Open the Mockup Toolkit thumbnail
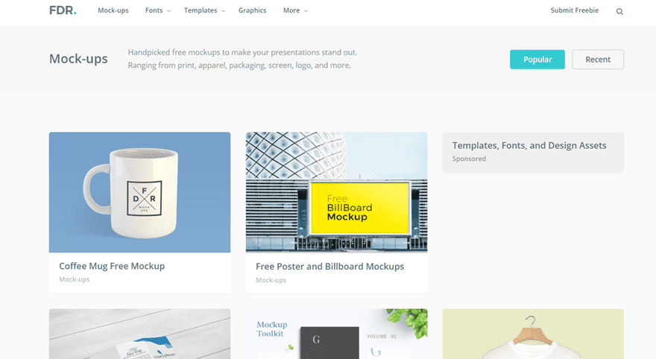Viewport: 656px width, 359px height. click(x=337, y=334)
